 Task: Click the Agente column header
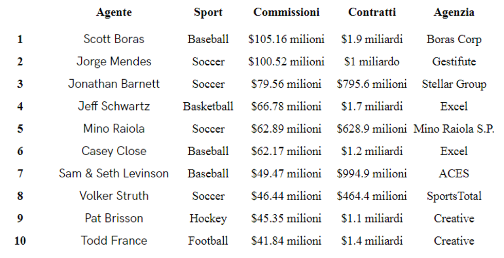pyautogui.click(x=114, y=12)
